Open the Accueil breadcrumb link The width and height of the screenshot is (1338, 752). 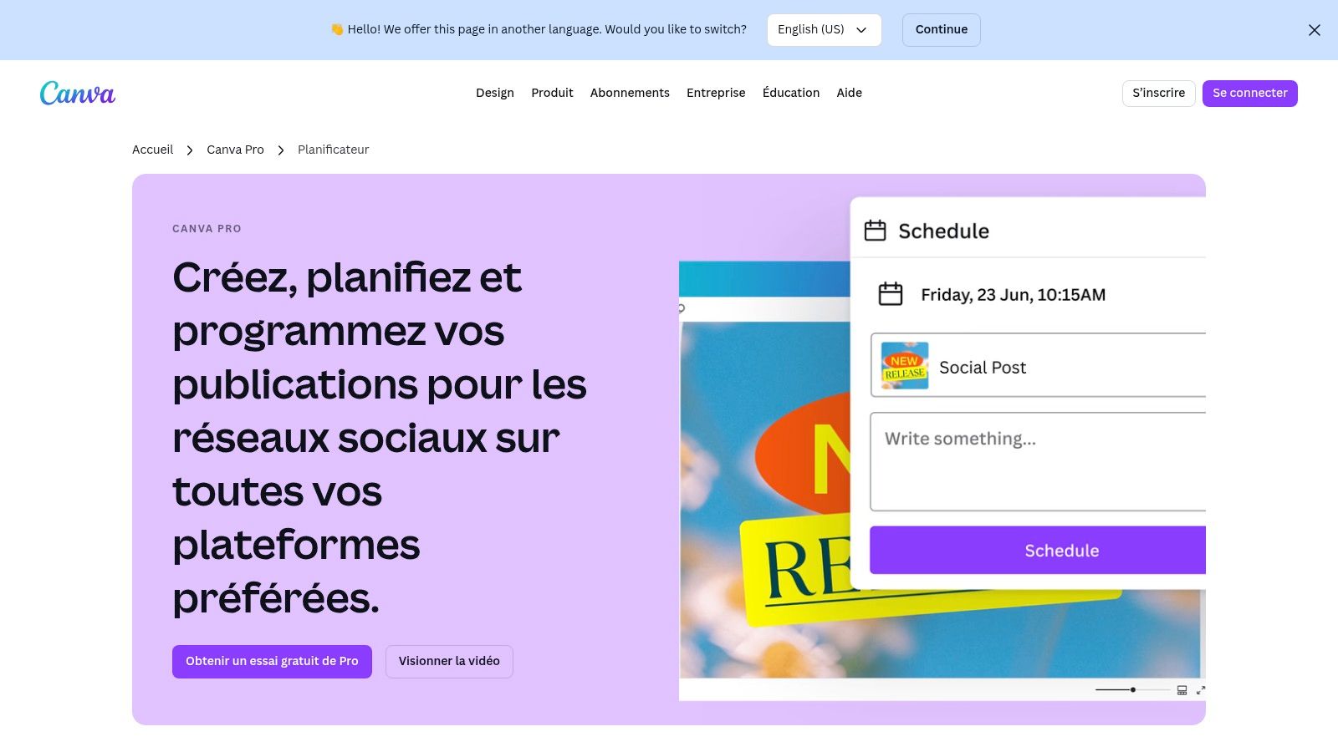(152, 150)
